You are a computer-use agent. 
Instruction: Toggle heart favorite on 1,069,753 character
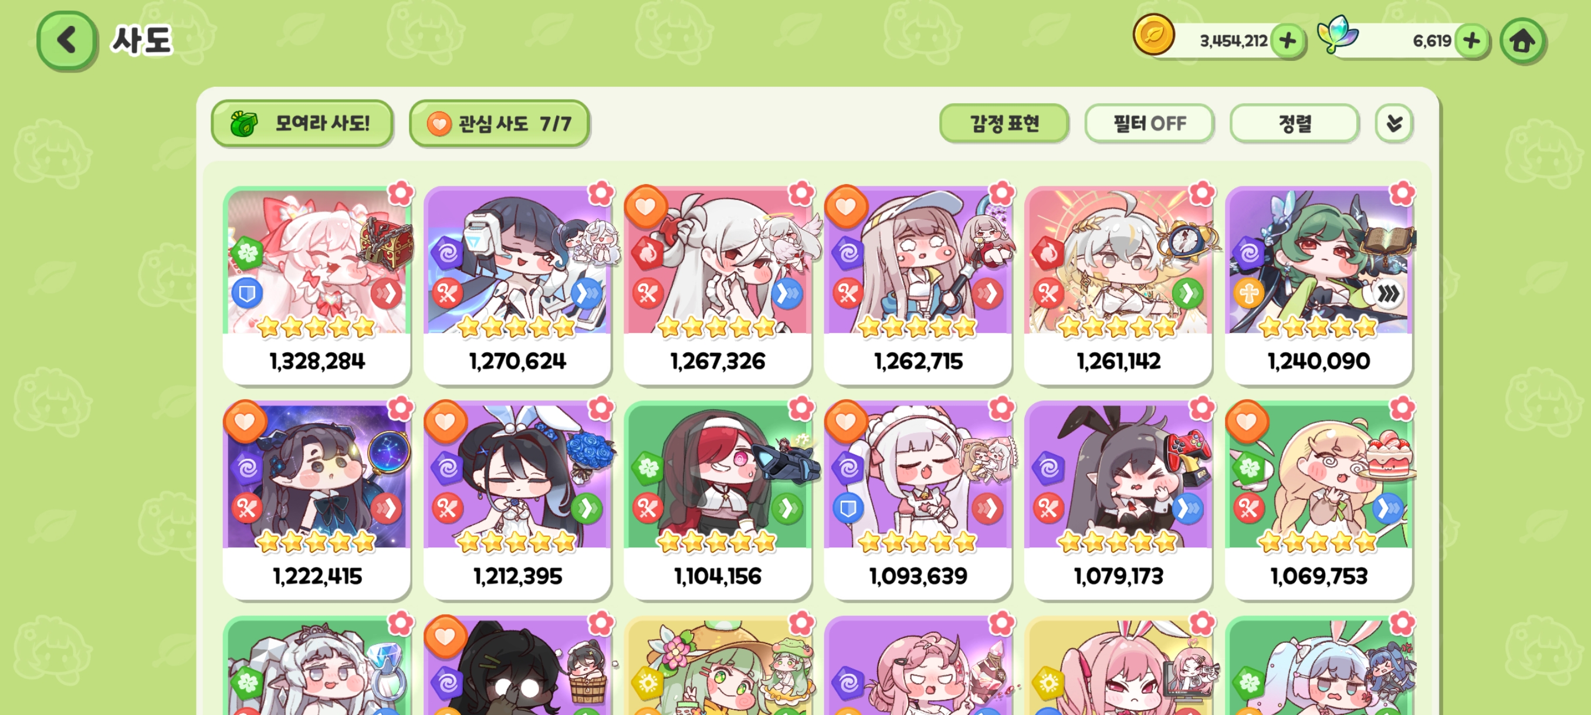[1247, 421]
